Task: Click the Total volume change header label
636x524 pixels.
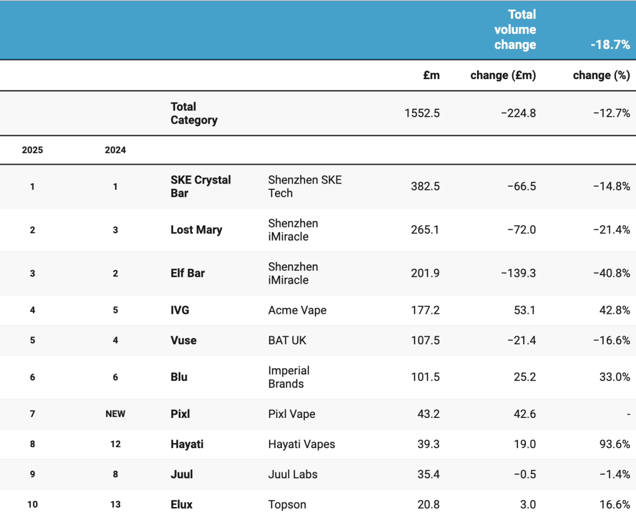Action: point(515,30)
